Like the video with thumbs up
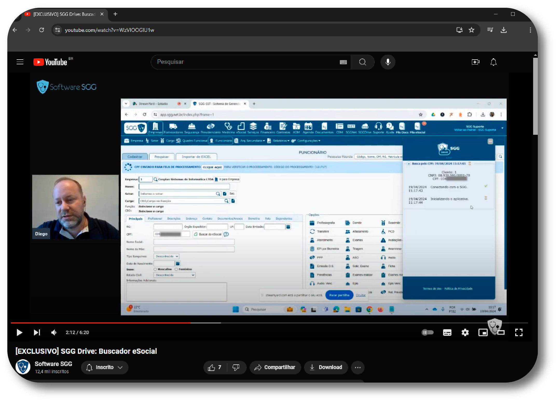The image size is (557, 402). coord(215,368)
